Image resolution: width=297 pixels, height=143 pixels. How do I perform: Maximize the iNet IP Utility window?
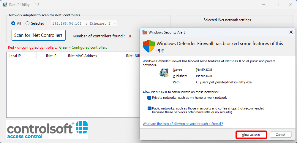277,4
